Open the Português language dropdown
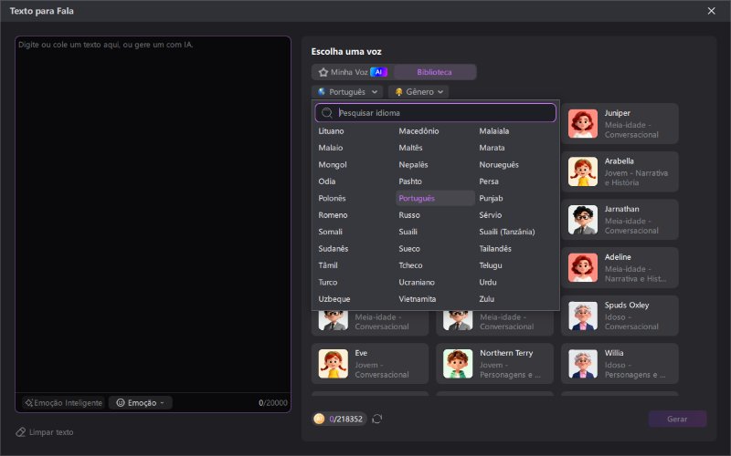 [347, 92]
